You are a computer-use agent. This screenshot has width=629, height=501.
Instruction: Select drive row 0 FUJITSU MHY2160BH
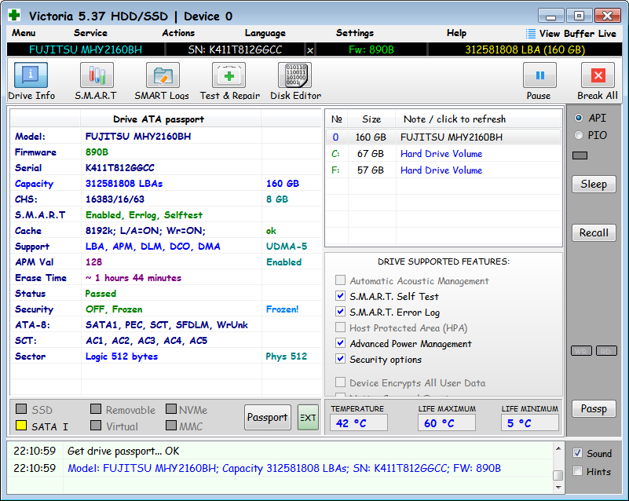pyautogui.click(x=443, y=137)
